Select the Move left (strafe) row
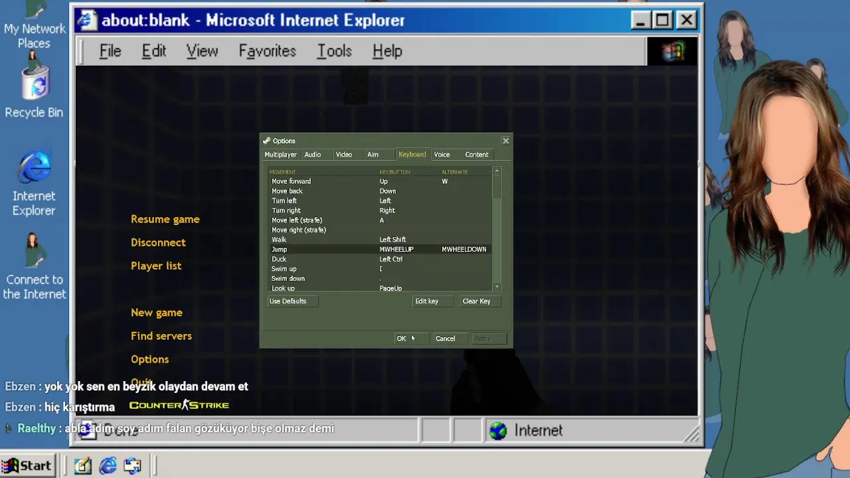The width and height of the screenshot is (850, 478). pyautogui.click(x=380, y=220)
